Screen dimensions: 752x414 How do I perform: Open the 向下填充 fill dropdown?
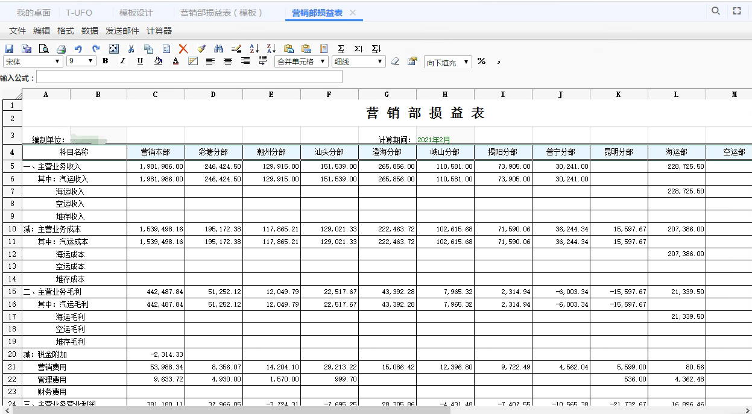coord(448,62)
